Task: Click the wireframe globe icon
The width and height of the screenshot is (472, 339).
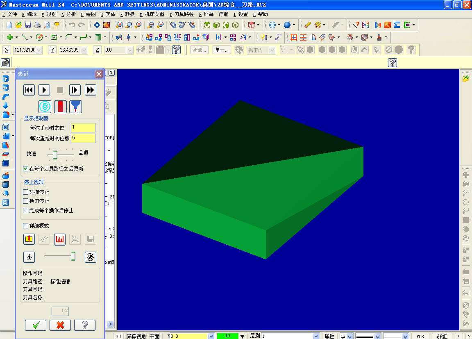Action: [x=272, y=25]
